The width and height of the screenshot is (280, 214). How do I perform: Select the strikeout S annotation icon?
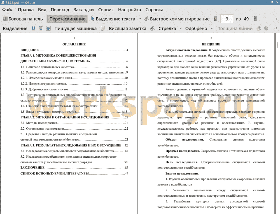[x=48, y=28]
